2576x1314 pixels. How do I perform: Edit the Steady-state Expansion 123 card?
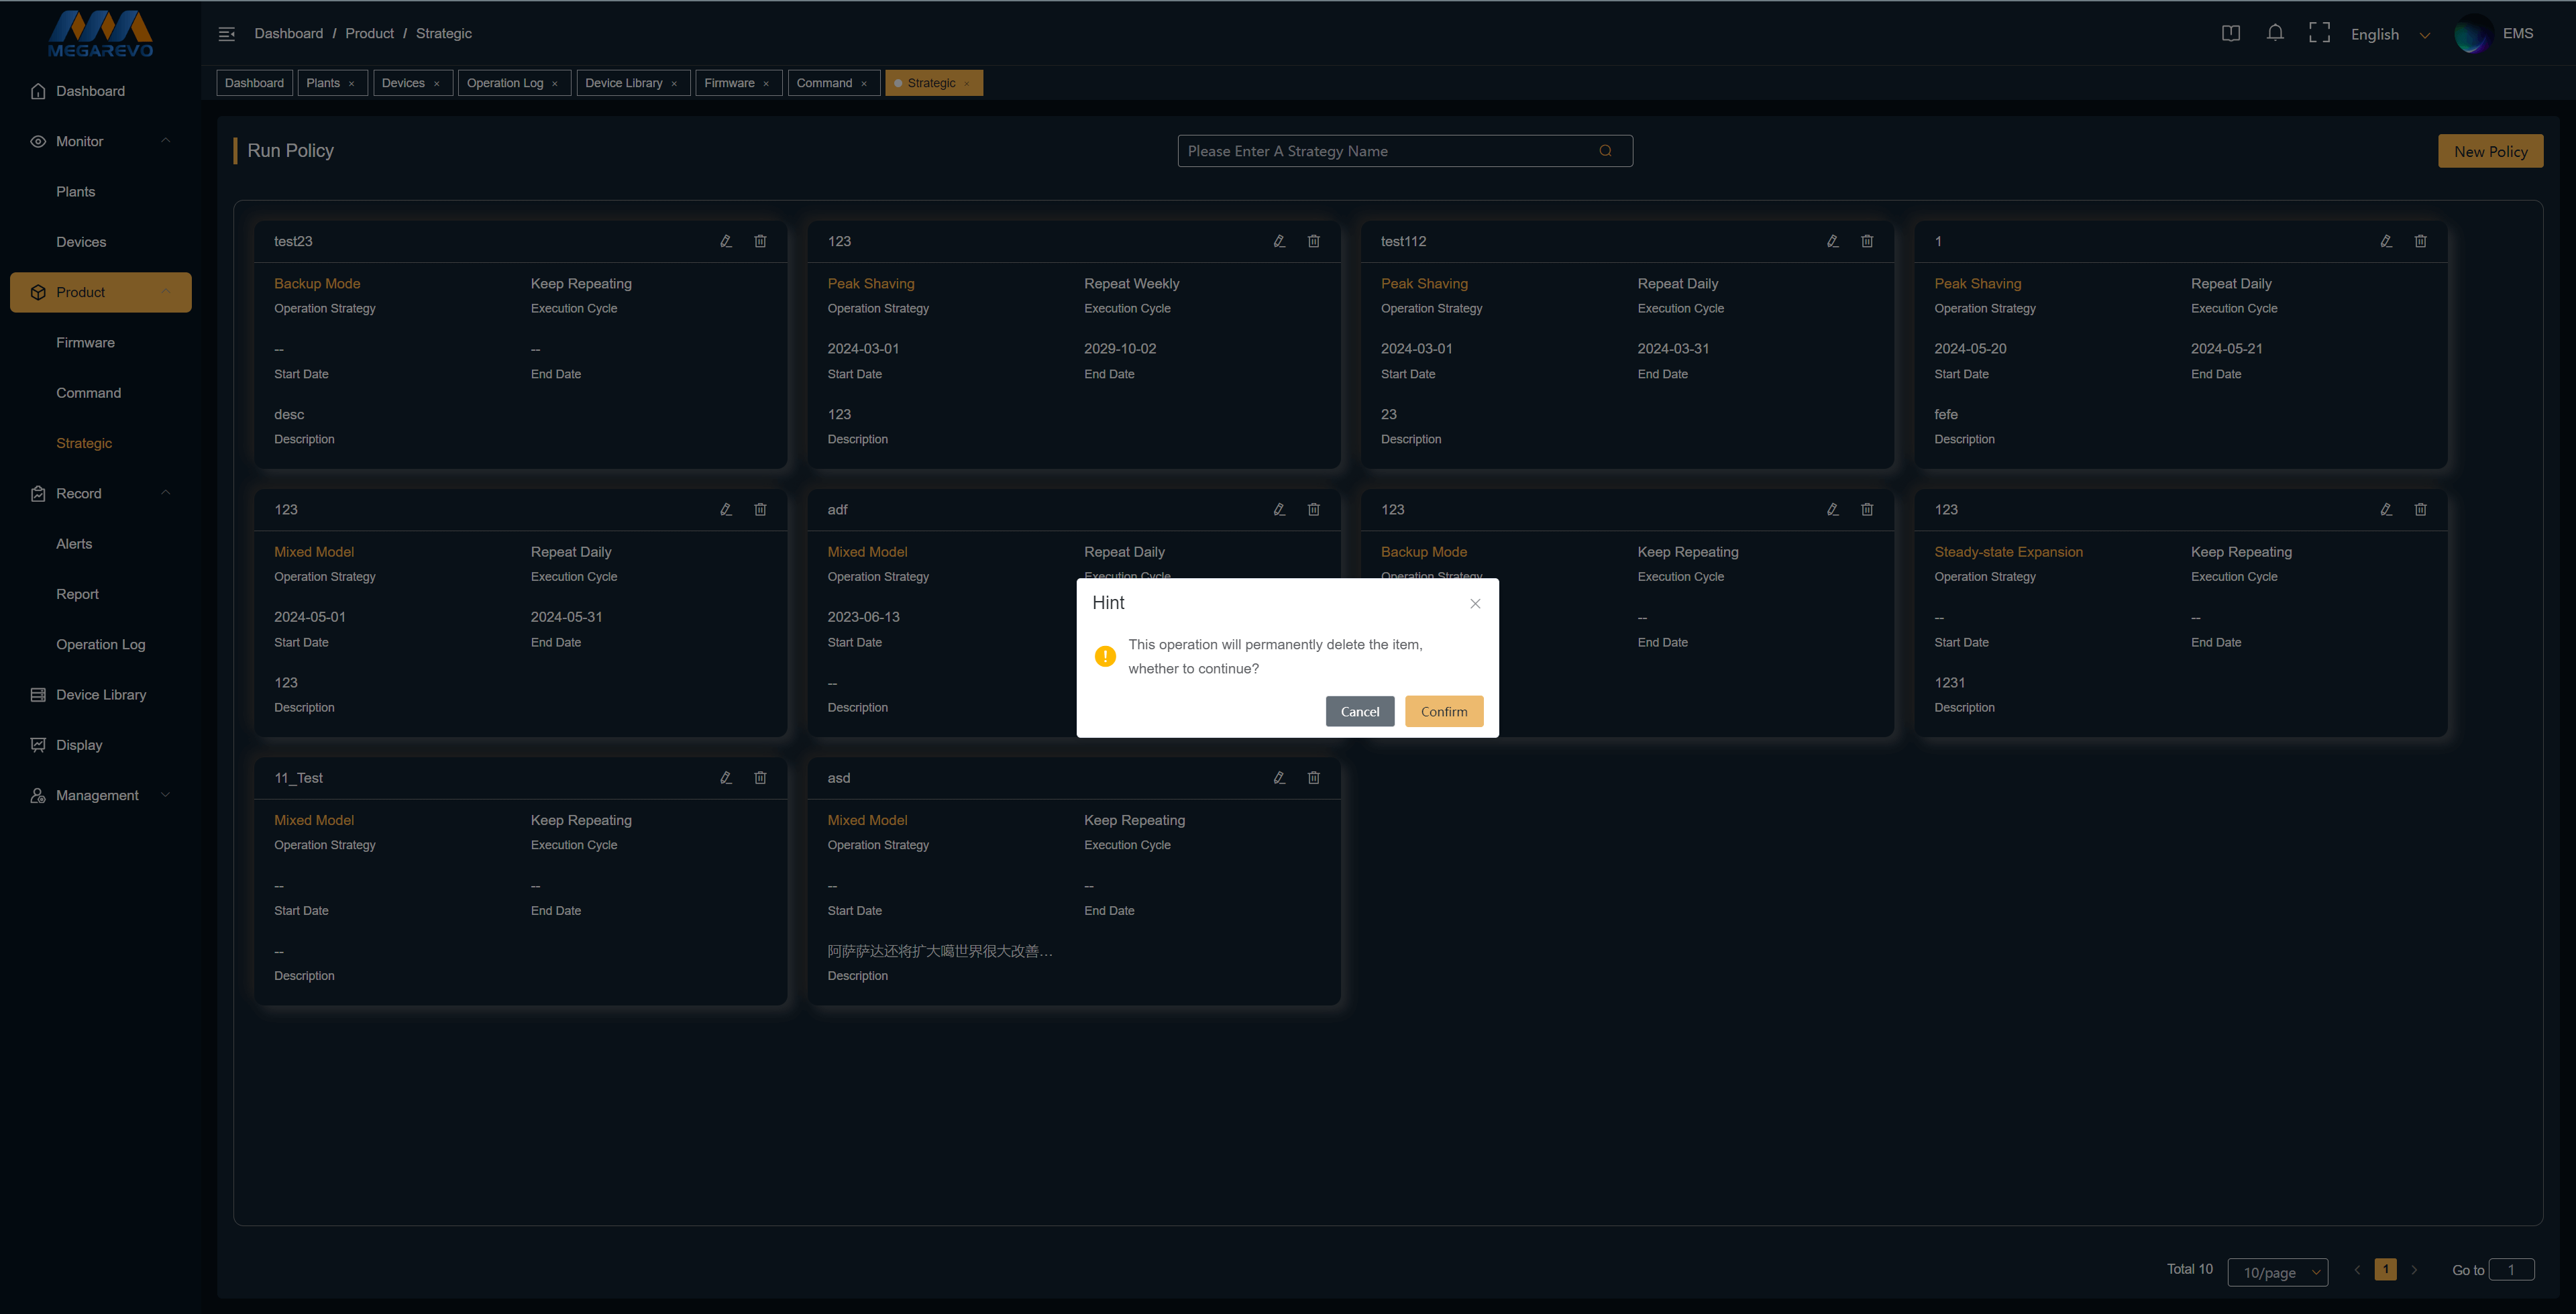(2385, 509)
